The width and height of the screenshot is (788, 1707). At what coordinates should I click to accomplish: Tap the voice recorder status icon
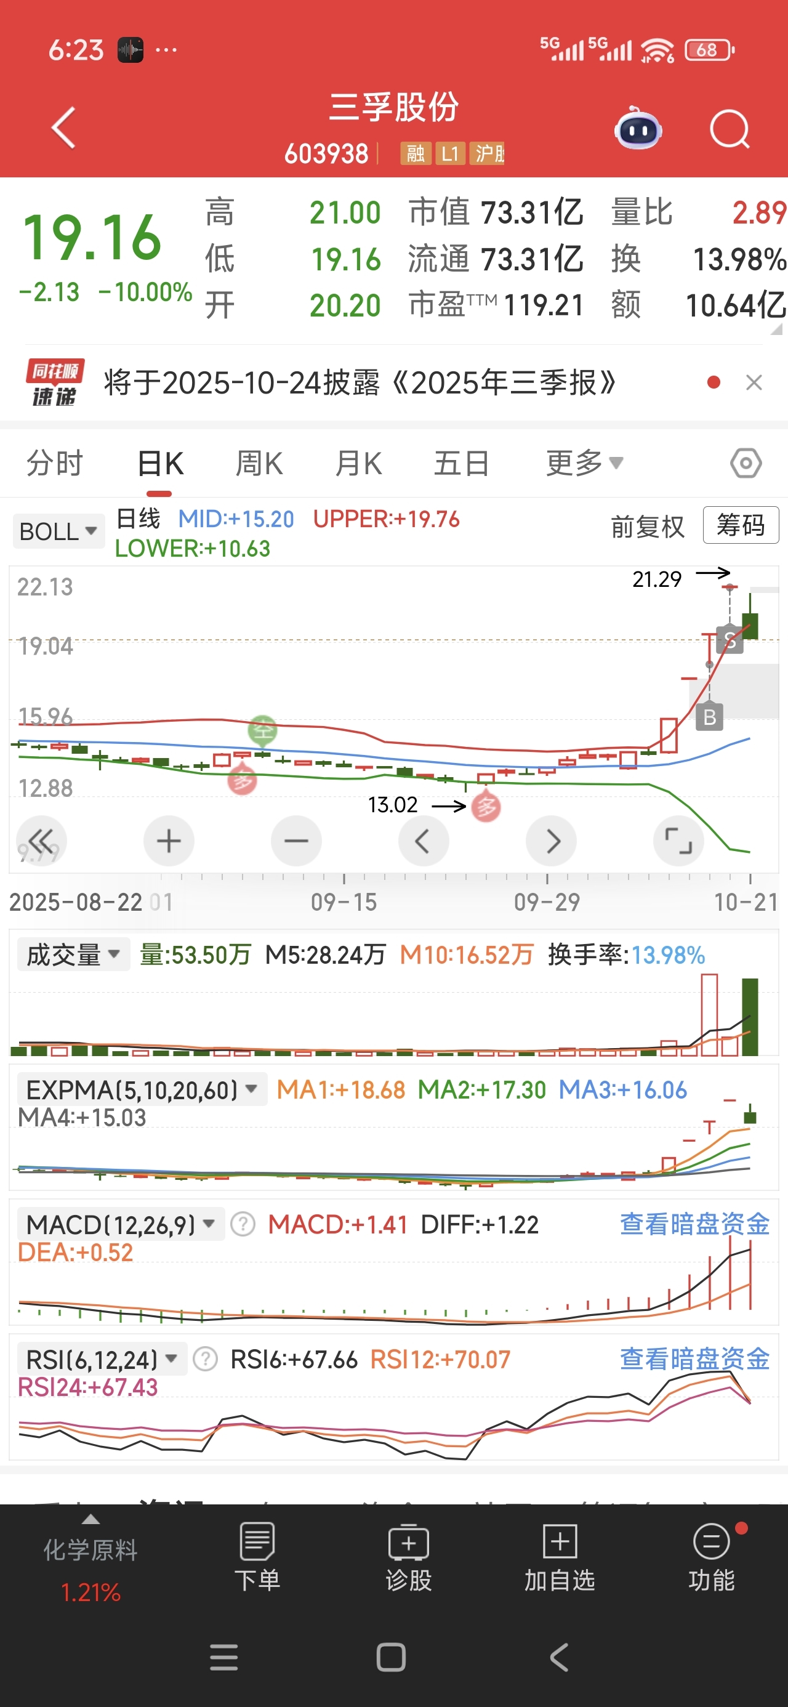[131, 50]
